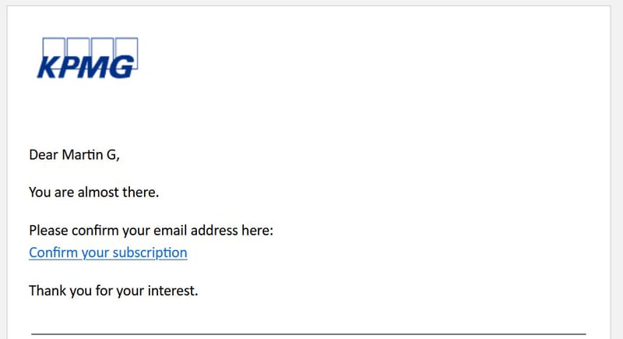Select the word 'subscription' in the blue link
The width and height of the screenshot is (623, 339).
150,252
